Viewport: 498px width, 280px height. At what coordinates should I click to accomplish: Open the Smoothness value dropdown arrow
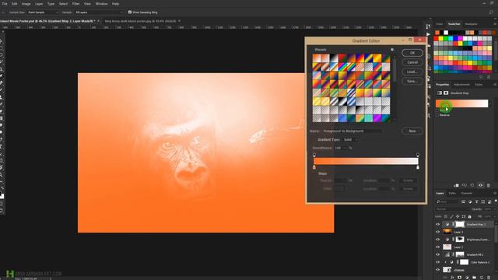(x=345, y=148)
